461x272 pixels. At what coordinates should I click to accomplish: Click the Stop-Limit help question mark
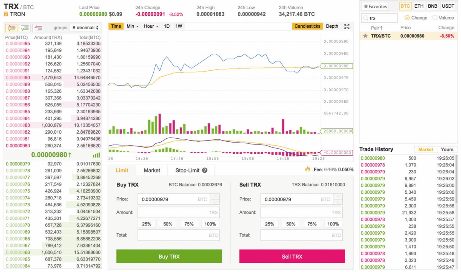click(x=205, y=170)
